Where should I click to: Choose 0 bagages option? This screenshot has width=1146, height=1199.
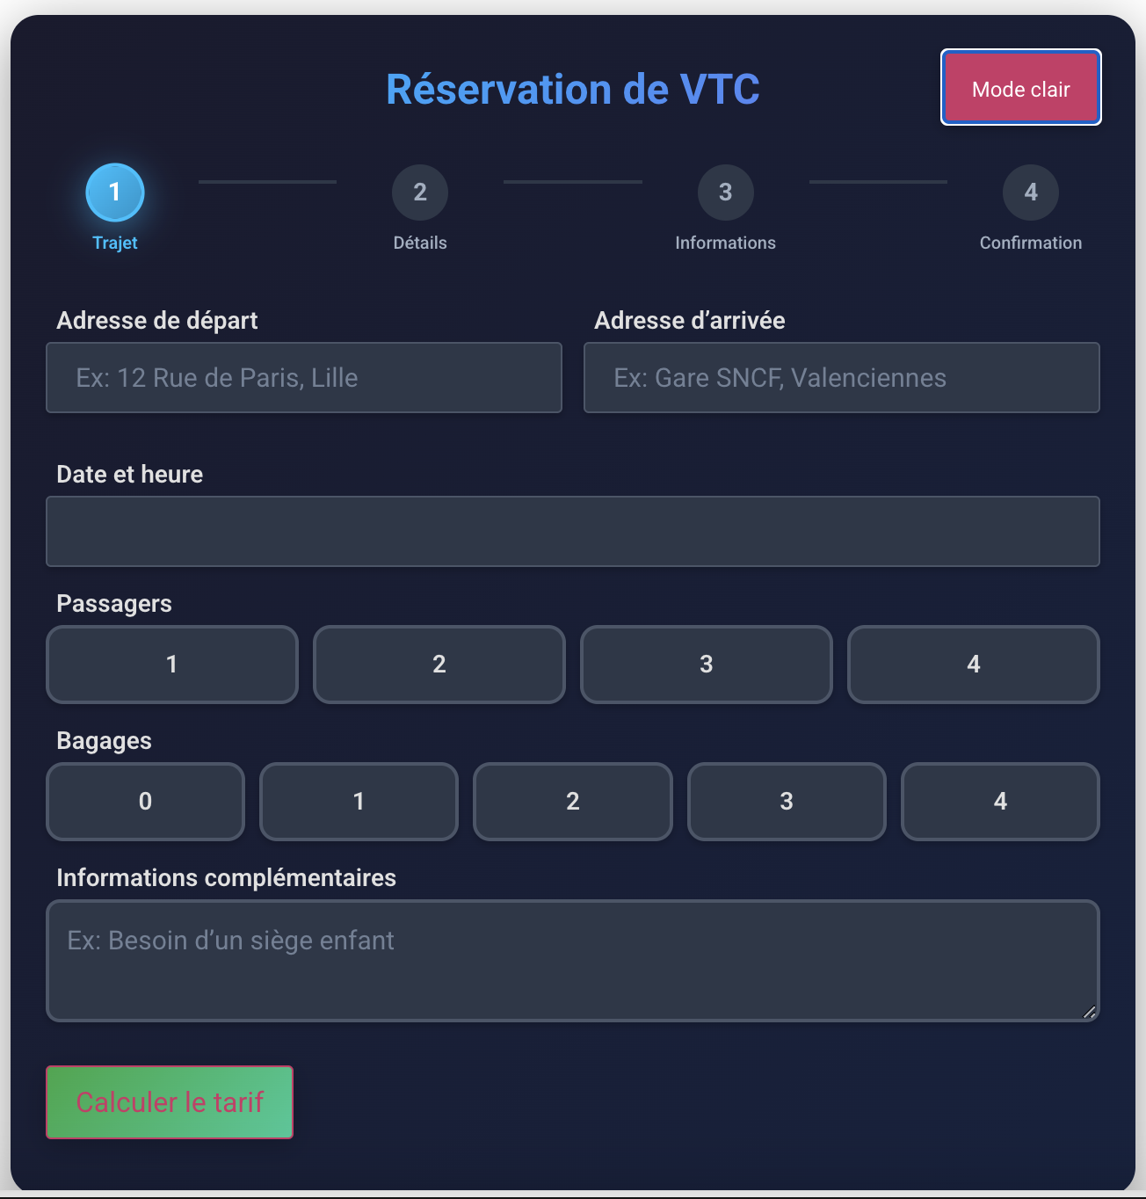pyautogui.click(x=145, y=802)
